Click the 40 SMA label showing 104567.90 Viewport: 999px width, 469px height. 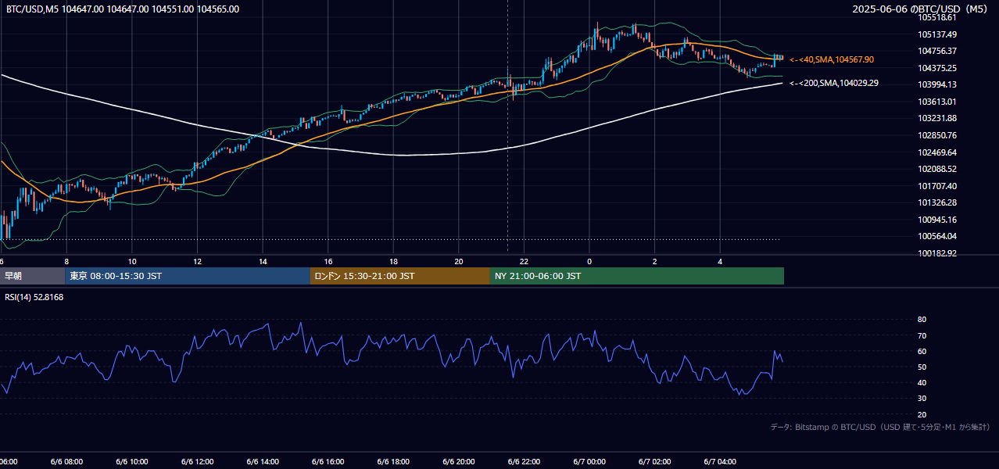(832, 59)
